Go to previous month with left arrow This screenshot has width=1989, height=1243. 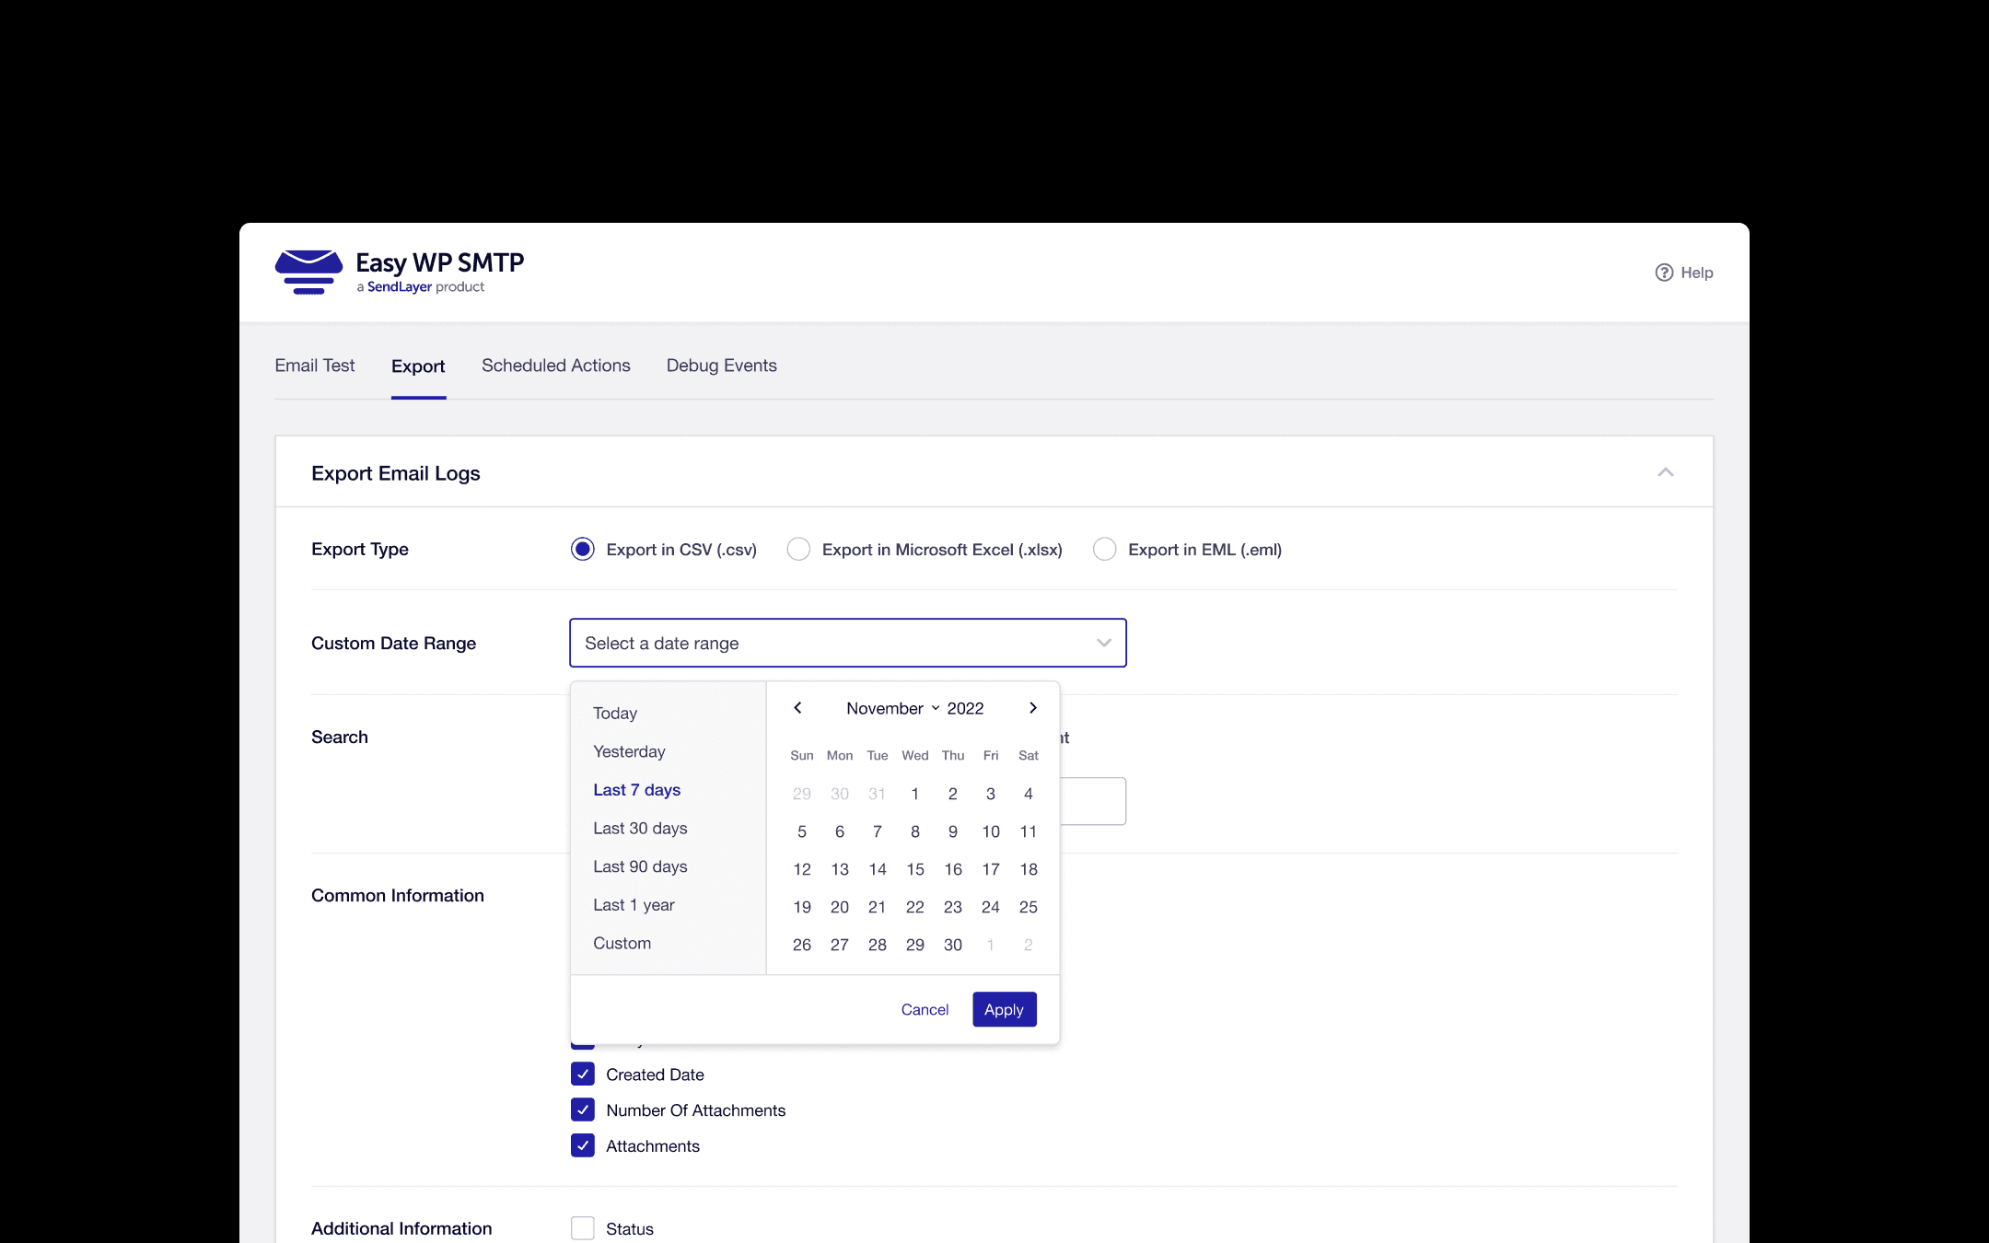pyautogui.click(x=798, y=708)
